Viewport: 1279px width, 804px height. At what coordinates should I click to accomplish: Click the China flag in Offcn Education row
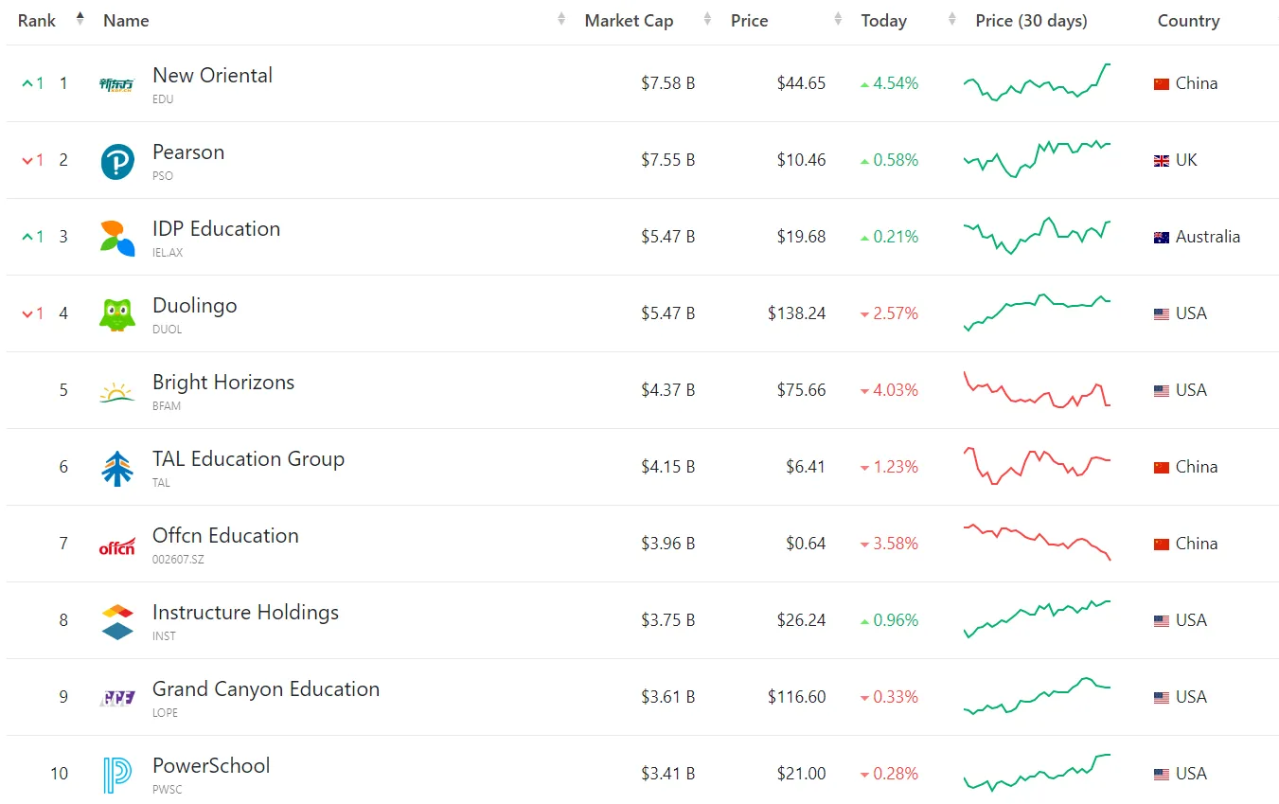1162,545
